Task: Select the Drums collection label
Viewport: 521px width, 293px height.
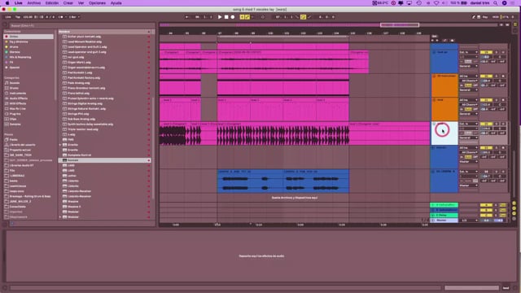Action: click(14, 47)
